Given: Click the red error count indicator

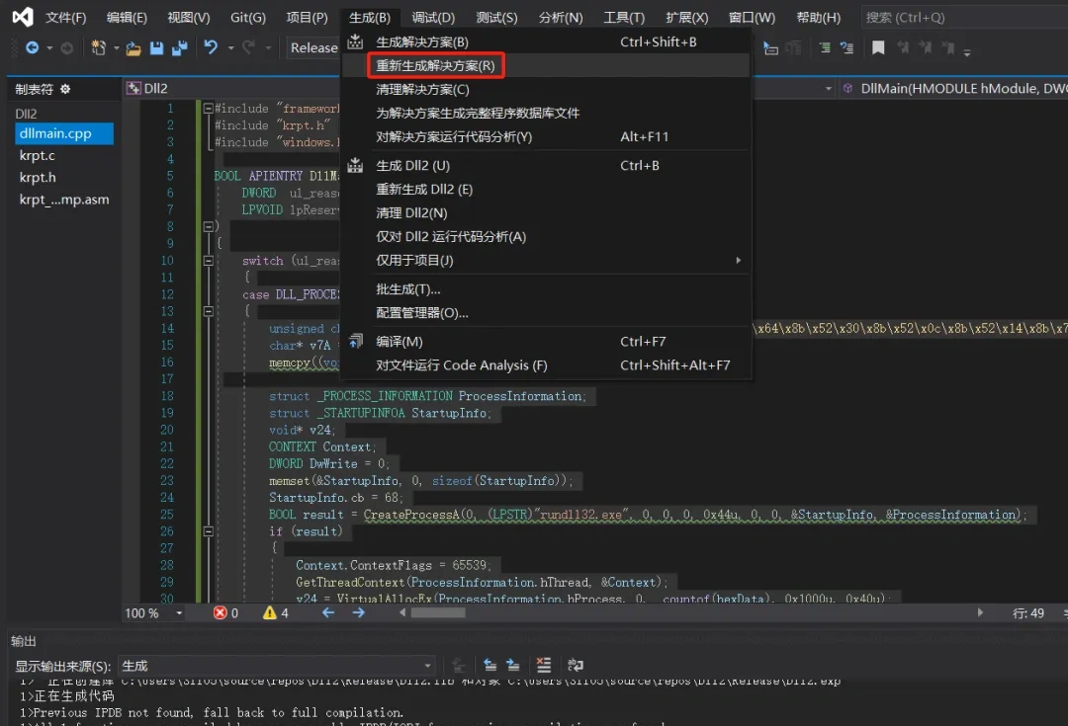Looking at the screenshot, I should point(226,613).
